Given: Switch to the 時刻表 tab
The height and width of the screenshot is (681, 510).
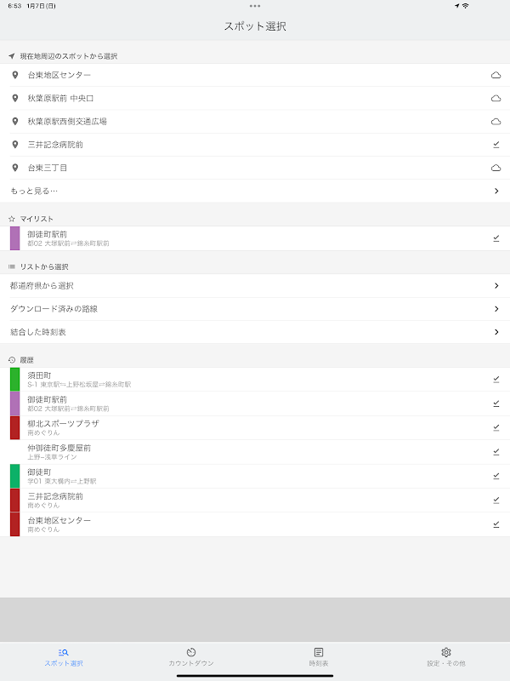Looking at the screenshot, I should coord(319,656).
